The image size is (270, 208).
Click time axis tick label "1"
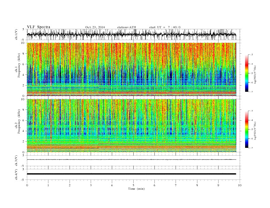coord(48,185)
